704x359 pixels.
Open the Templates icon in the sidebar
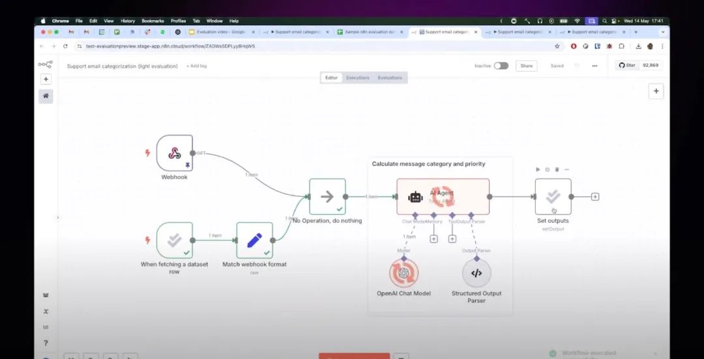pyautogui.click(x=46, y=295)
